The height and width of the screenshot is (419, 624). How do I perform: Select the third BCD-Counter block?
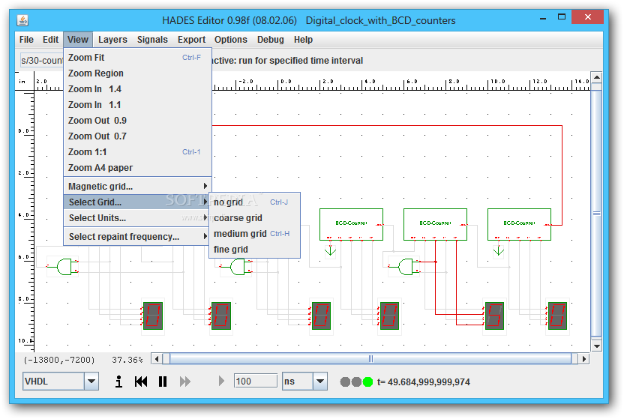tap(519, 224)
